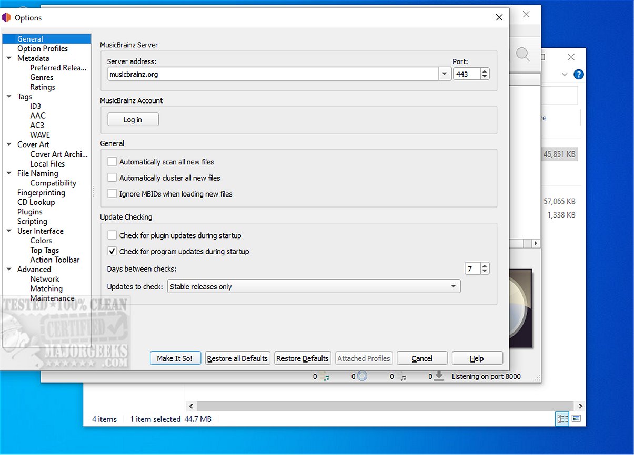The image size is (634, 455).
Task: Collapse the Tags tree section arrow
Action: (9, 97)
